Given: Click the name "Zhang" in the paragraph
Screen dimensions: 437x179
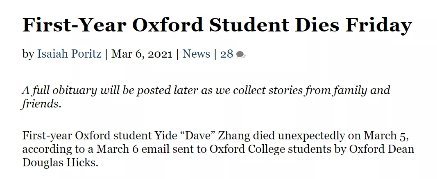Looking at the screenshot, I should [x=232, y=136].
